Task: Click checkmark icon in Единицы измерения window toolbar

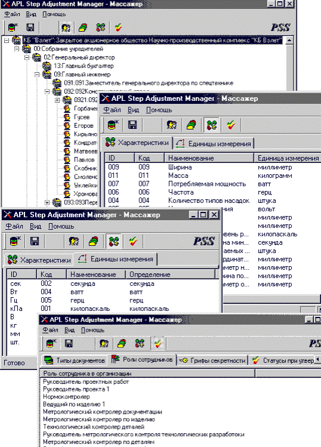Action: click(x=133, y=241)
